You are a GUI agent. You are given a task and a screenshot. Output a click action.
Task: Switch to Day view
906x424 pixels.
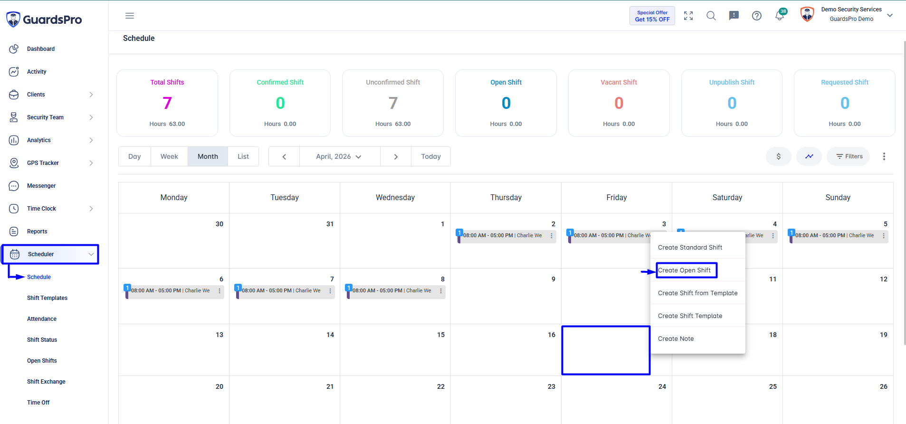(134, 156)
